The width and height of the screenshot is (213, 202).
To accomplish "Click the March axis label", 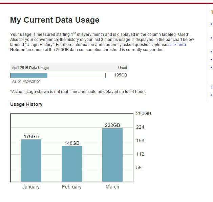I will click(x=112, y=187).
